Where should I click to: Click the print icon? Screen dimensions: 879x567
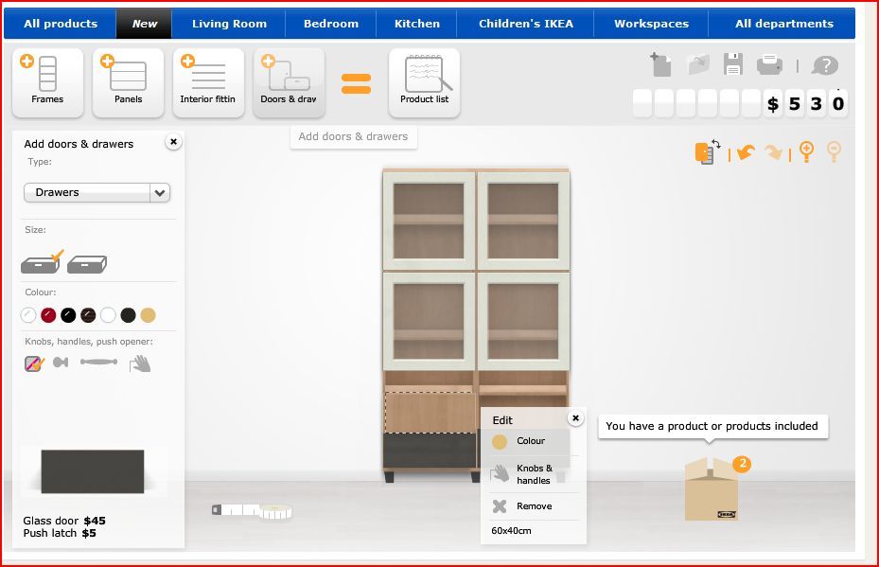pyautogui.click(x=769, y=65)
